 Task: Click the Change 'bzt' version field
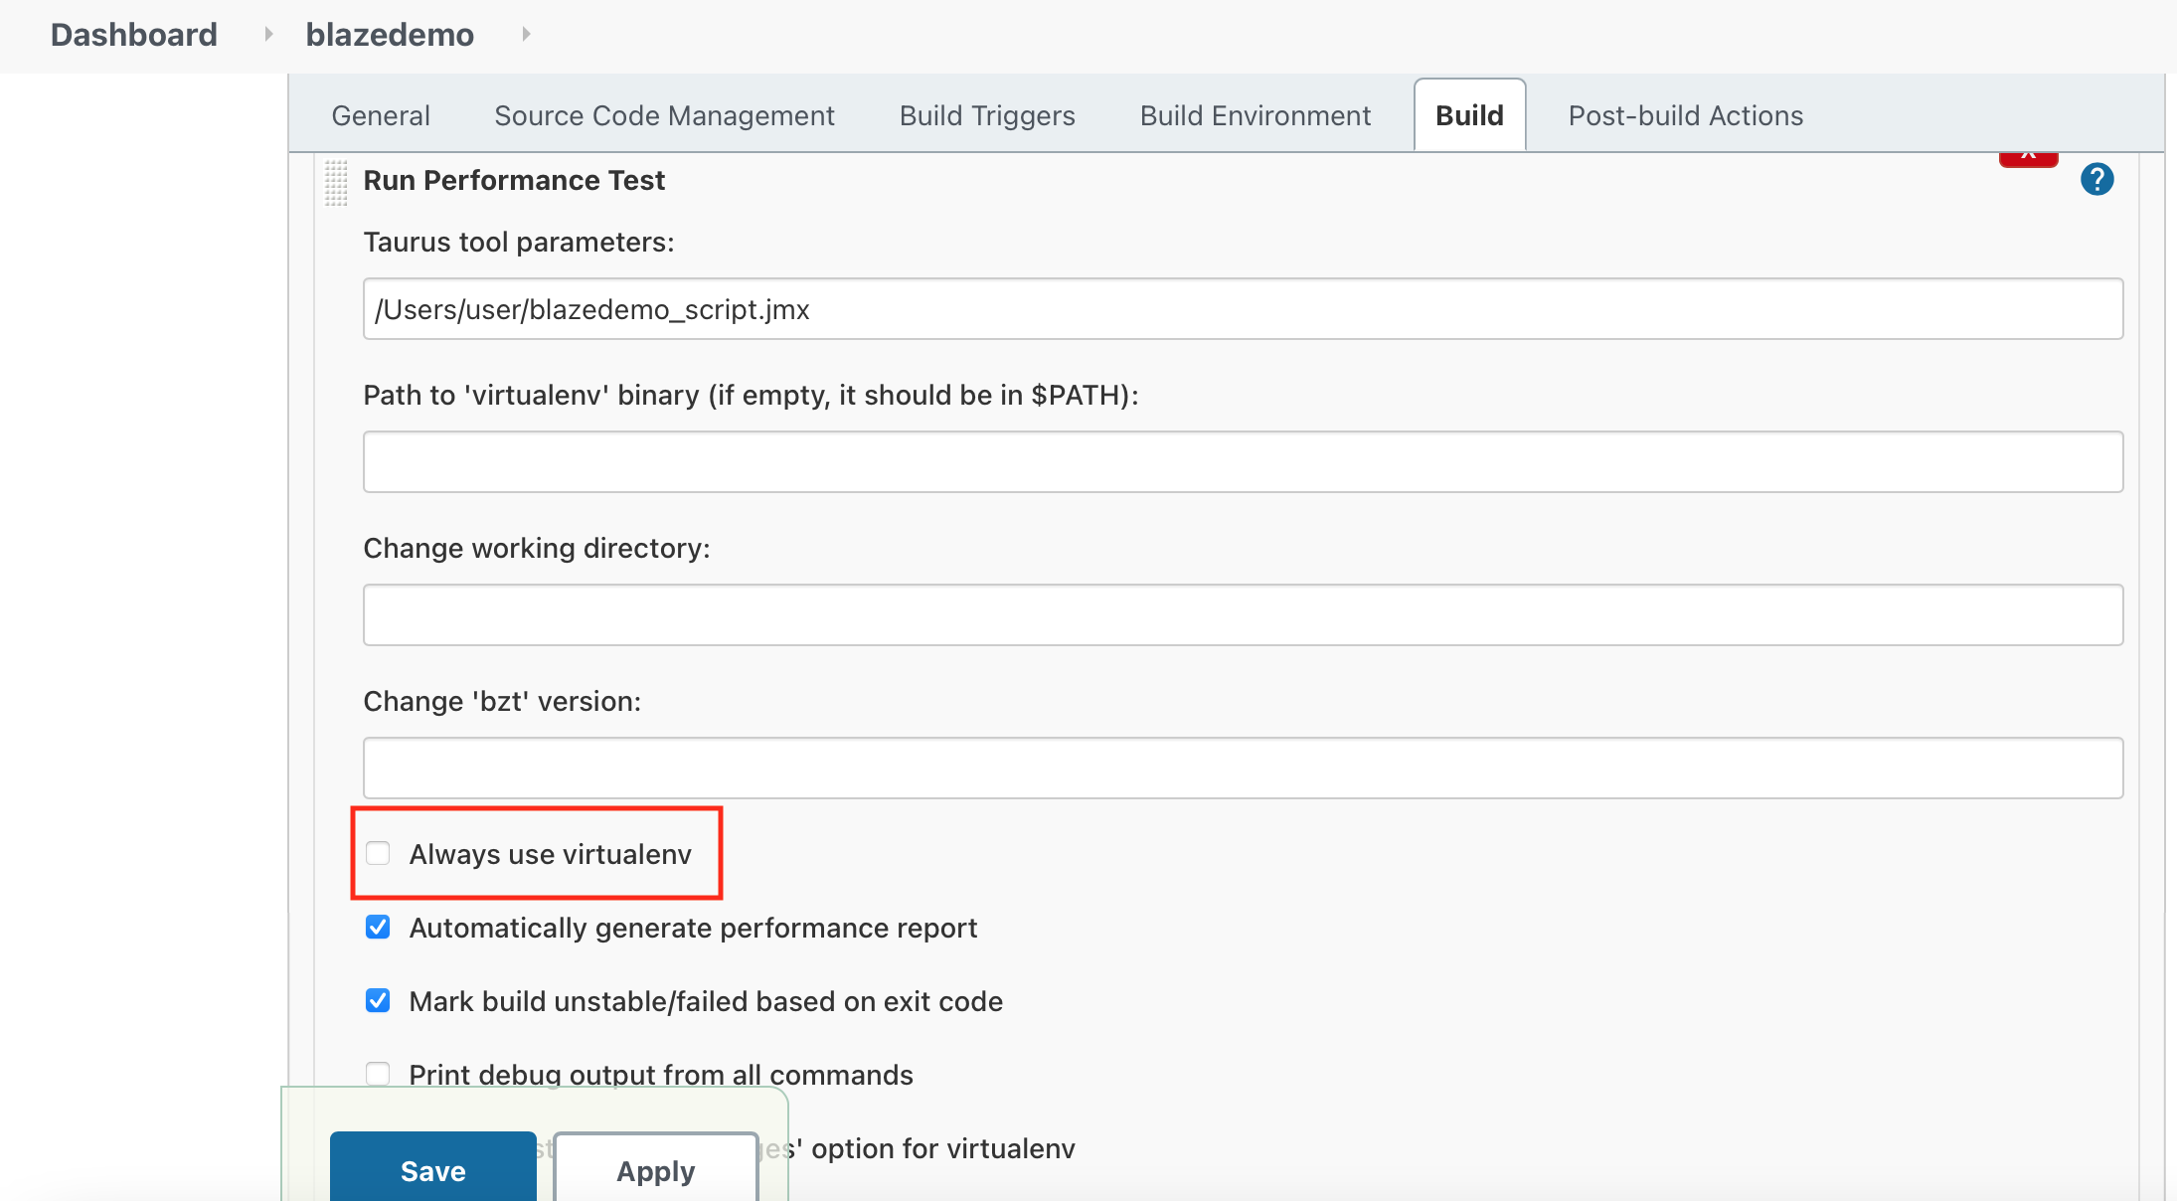(1243, 769)
